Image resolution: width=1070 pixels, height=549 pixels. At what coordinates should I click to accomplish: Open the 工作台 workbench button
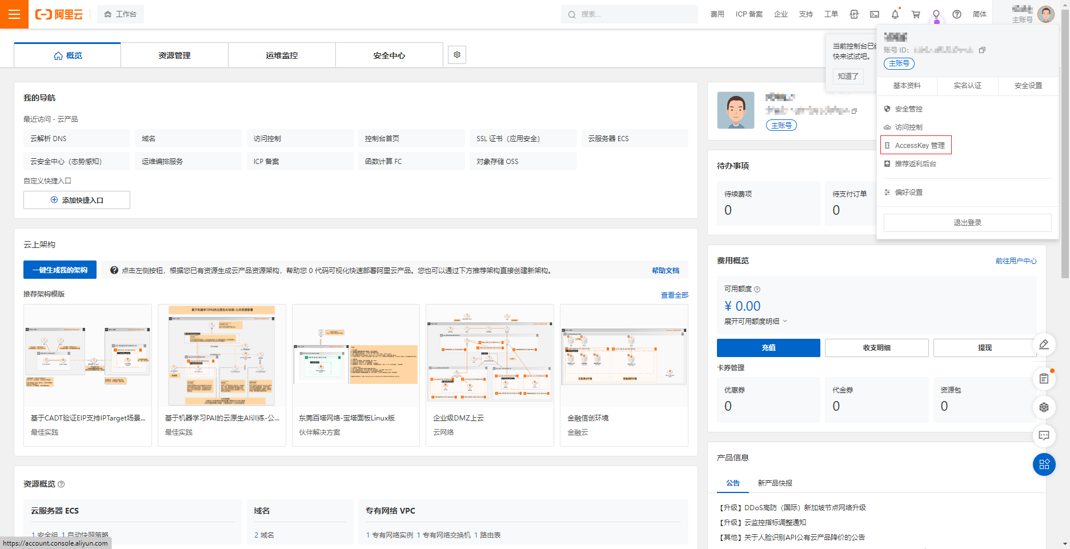(121, 14)
